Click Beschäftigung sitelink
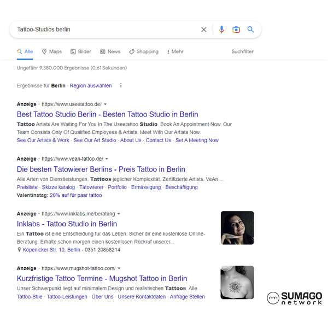This screenshot has width=328, height=328. point(181,187)
